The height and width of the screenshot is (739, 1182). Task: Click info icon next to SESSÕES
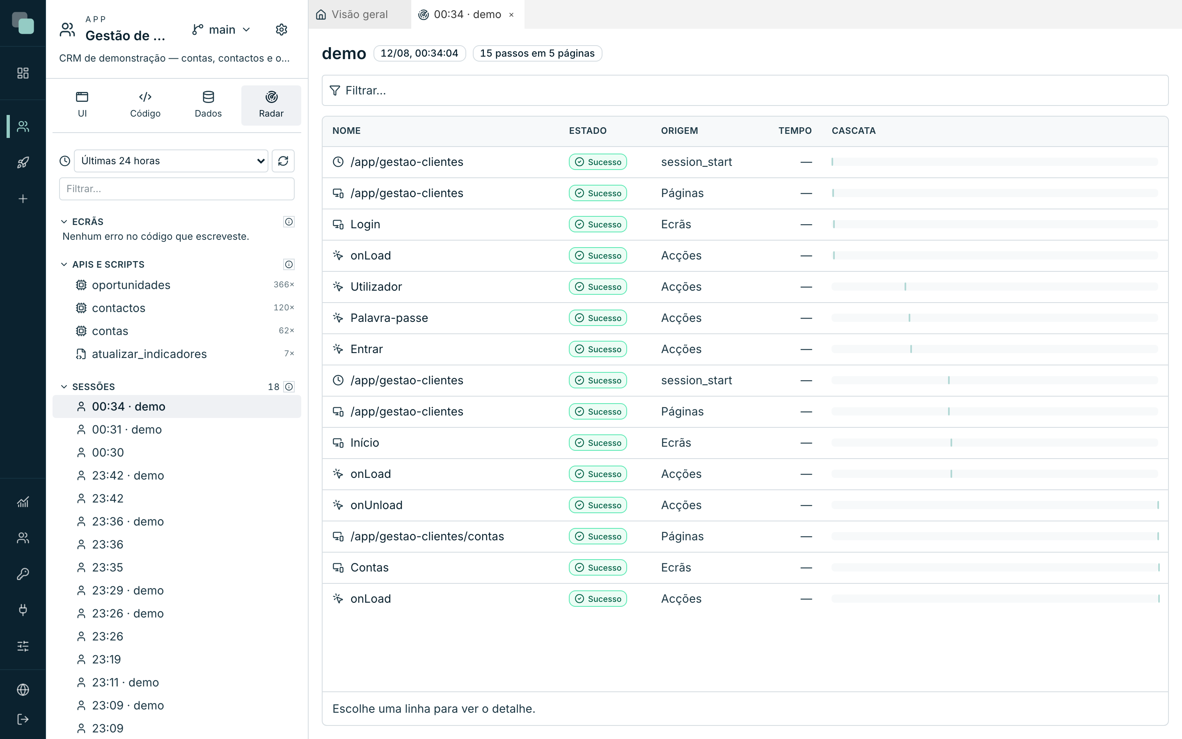pos(289,387)
